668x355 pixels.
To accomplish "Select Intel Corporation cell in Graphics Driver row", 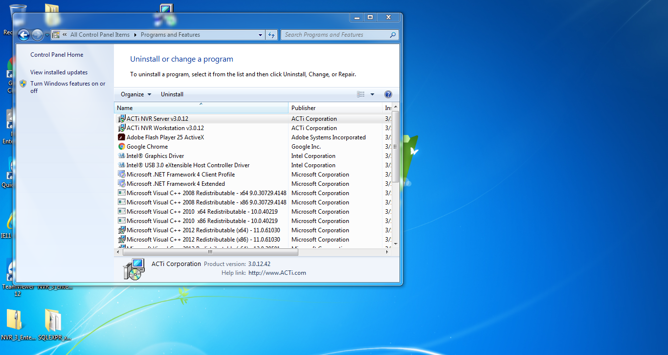I will click(x=313, y=156).
